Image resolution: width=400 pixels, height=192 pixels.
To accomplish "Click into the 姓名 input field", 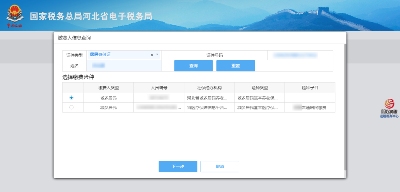I will tap(124, 66).
